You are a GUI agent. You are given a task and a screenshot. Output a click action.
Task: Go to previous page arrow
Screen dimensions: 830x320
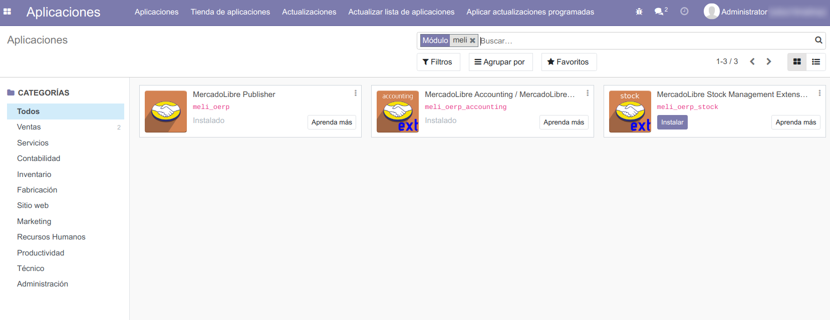point(752,61)
